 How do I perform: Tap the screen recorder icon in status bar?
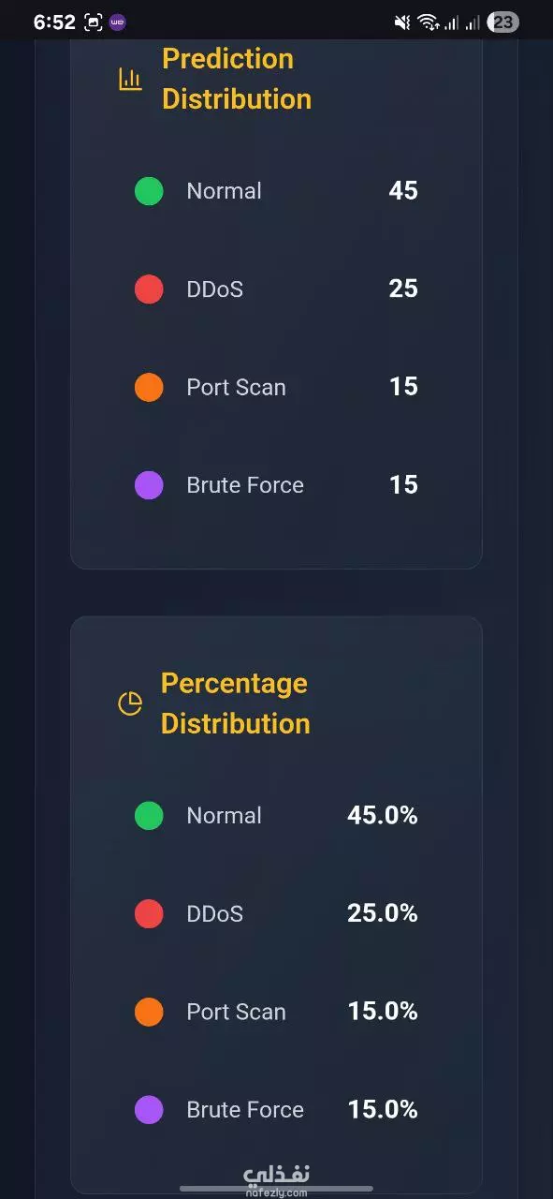[x=94, y=22]
